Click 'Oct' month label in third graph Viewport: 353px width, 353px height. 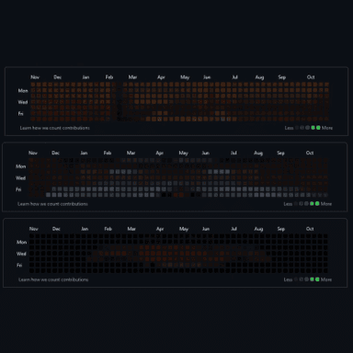(310, 229)
